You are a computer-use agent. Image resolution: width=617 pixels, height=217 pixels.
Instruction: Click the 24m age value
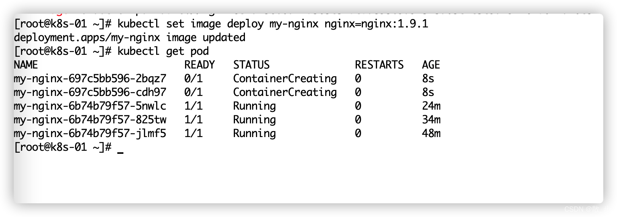431,106
